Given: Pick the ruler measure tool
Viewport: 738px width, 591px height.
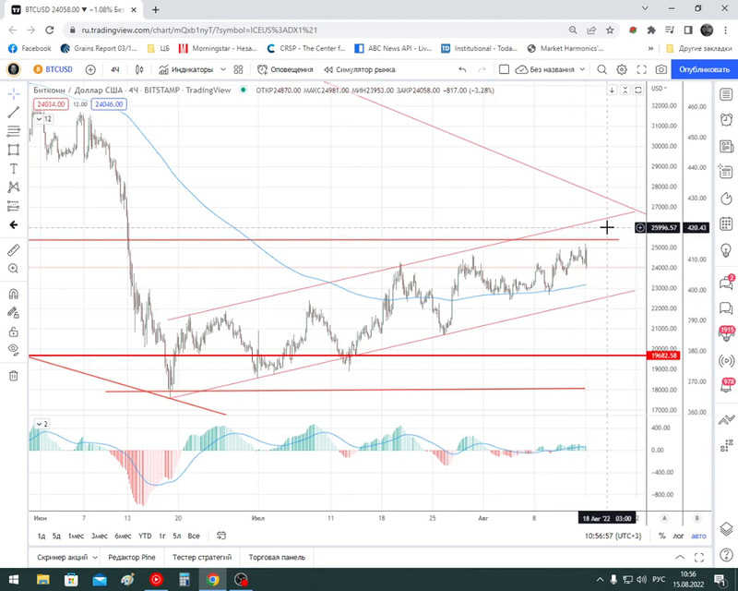Looking at the screenshot, I should pos(14,249).
